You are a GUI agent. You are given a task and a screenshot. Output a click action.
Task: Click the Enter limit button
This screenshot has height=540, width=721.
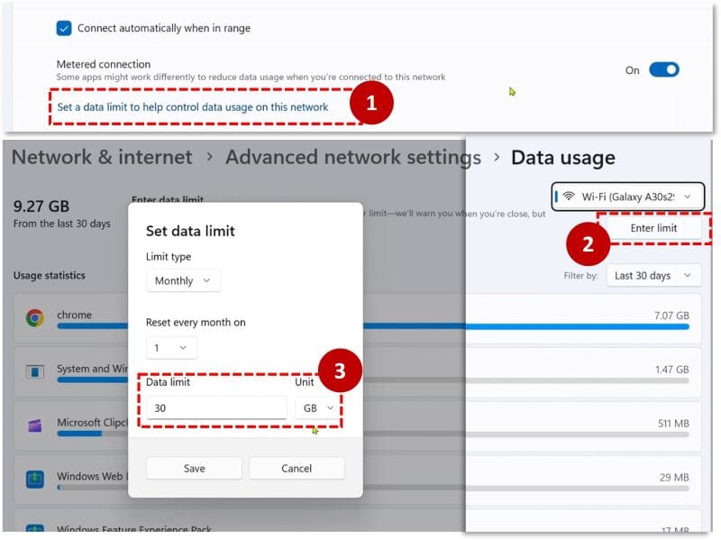(653, 228)
